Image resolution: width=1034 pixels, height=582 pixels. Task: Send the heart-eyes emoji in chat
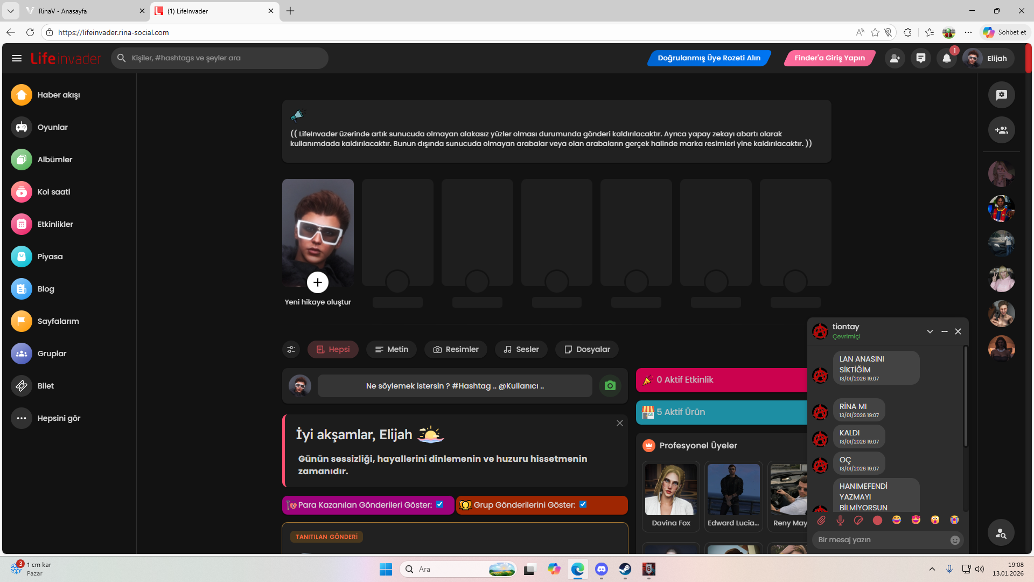click(x=916, y=519)
